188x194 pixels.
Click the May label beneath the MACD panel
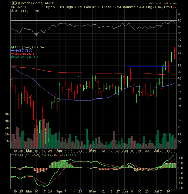click(x=92, y=191)
